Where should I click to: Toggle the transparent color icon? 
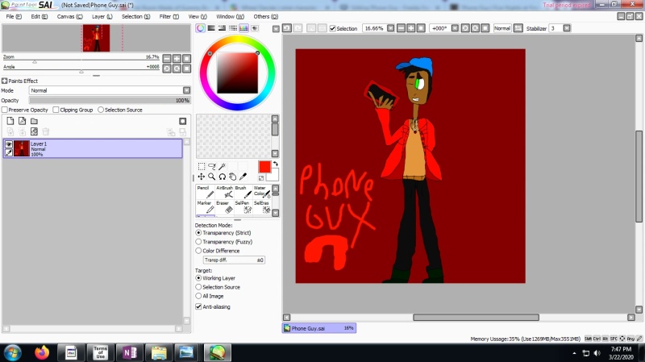pyautogui.click(x=260, y=178)
